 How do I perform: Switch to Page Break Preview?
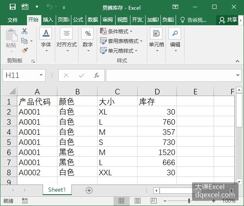click(153, 201)
